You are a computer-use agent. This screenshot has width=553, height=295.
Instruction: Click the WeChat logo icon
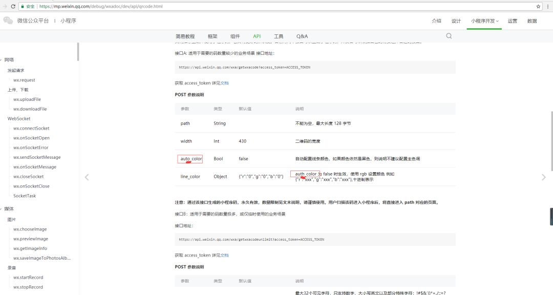tap(8, 20)
